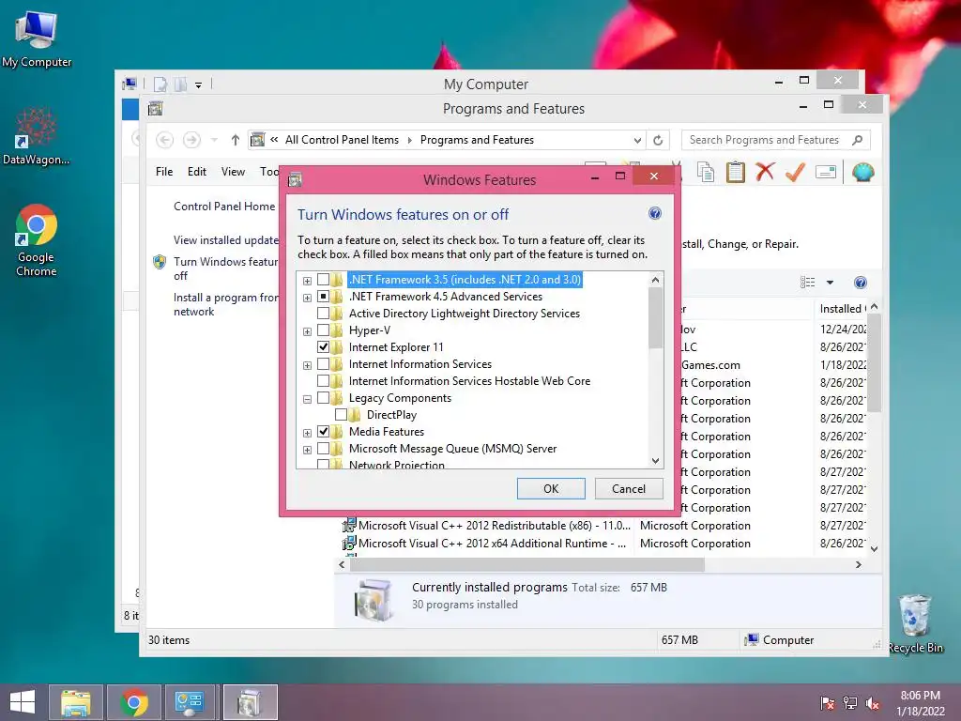Click the orange checkmark Properties toolbar icon

(795, 173)
